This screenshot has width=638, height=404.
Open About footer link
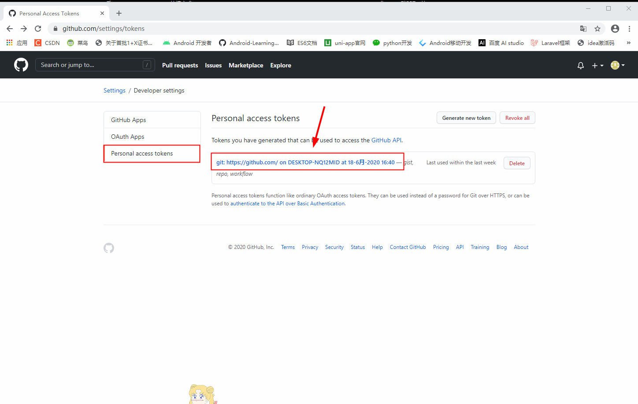(521, 247)
